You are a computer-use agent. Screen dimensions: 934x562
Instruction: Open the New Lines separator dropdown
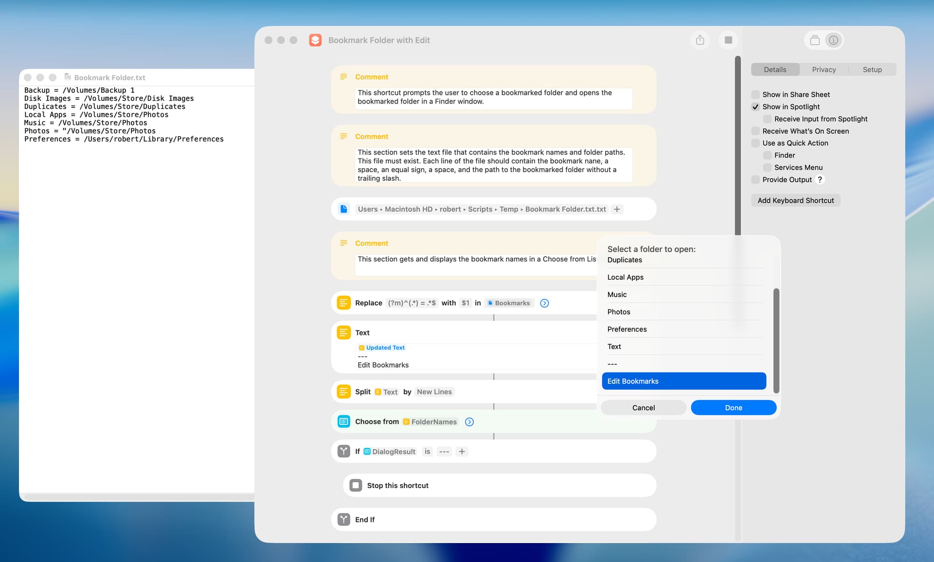pyautogui.click(x=434, y=392)
